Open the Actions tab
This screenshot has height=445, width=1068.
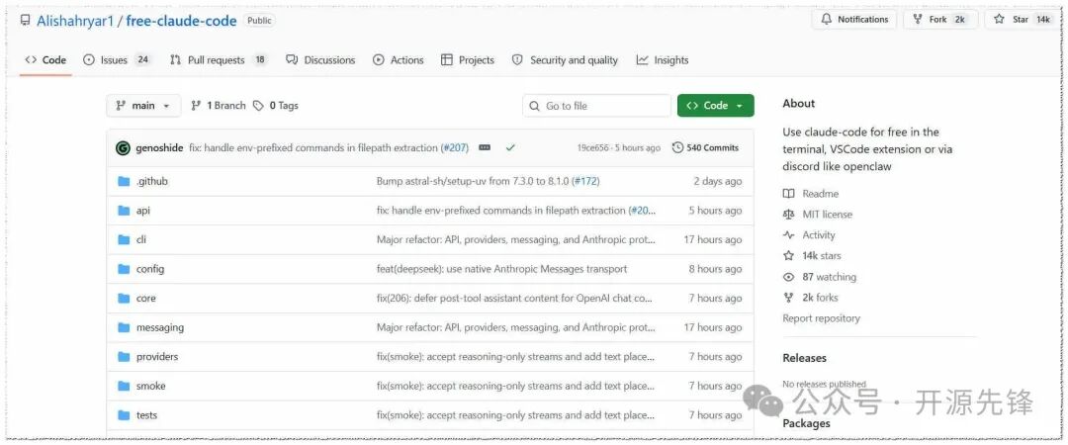[399, 60]
